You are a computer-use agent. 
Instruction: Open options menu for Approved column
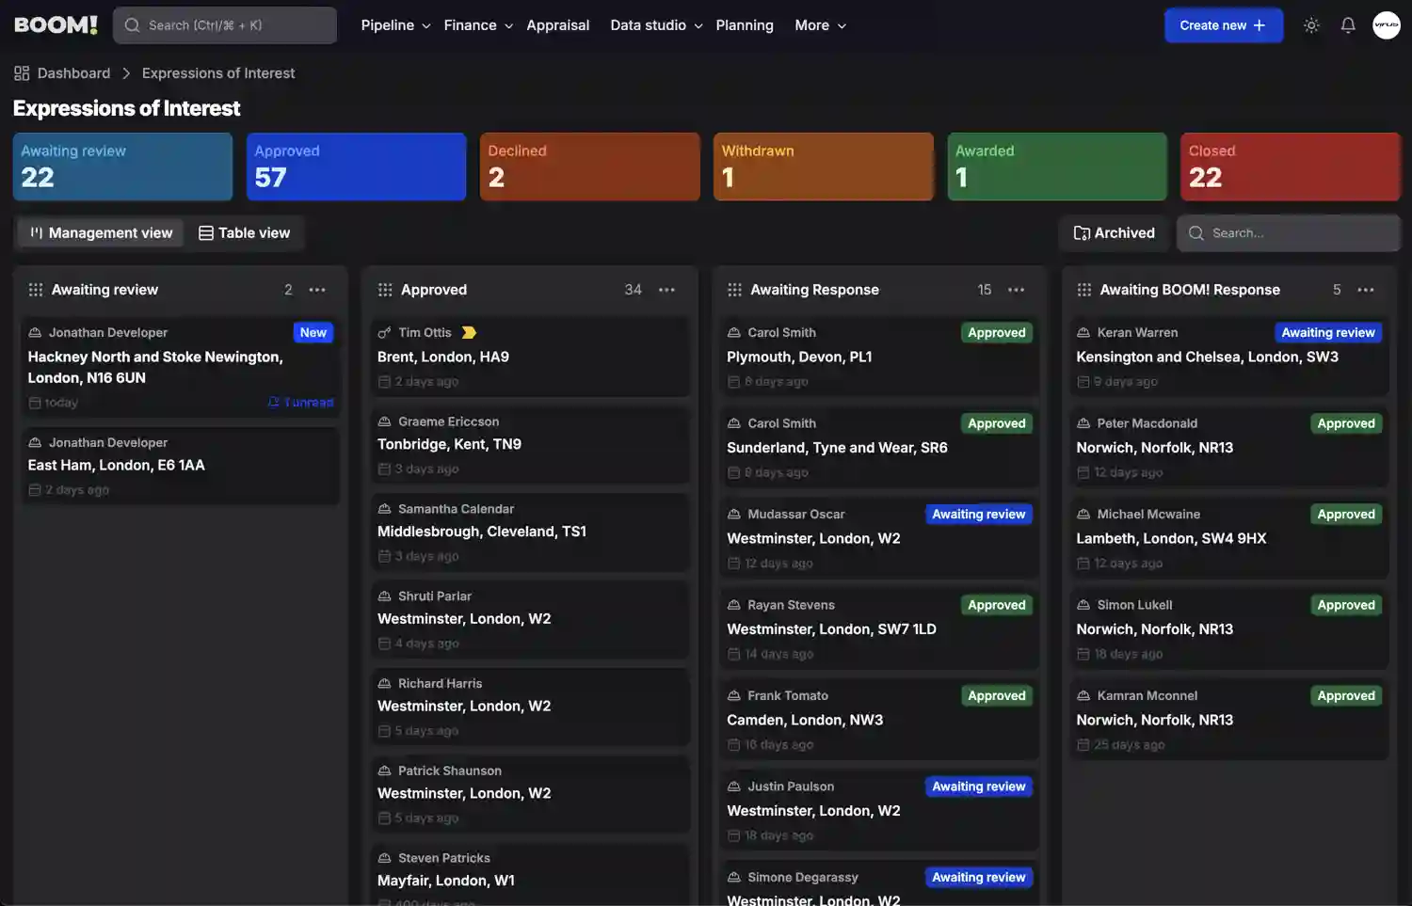tap(666, 290)
